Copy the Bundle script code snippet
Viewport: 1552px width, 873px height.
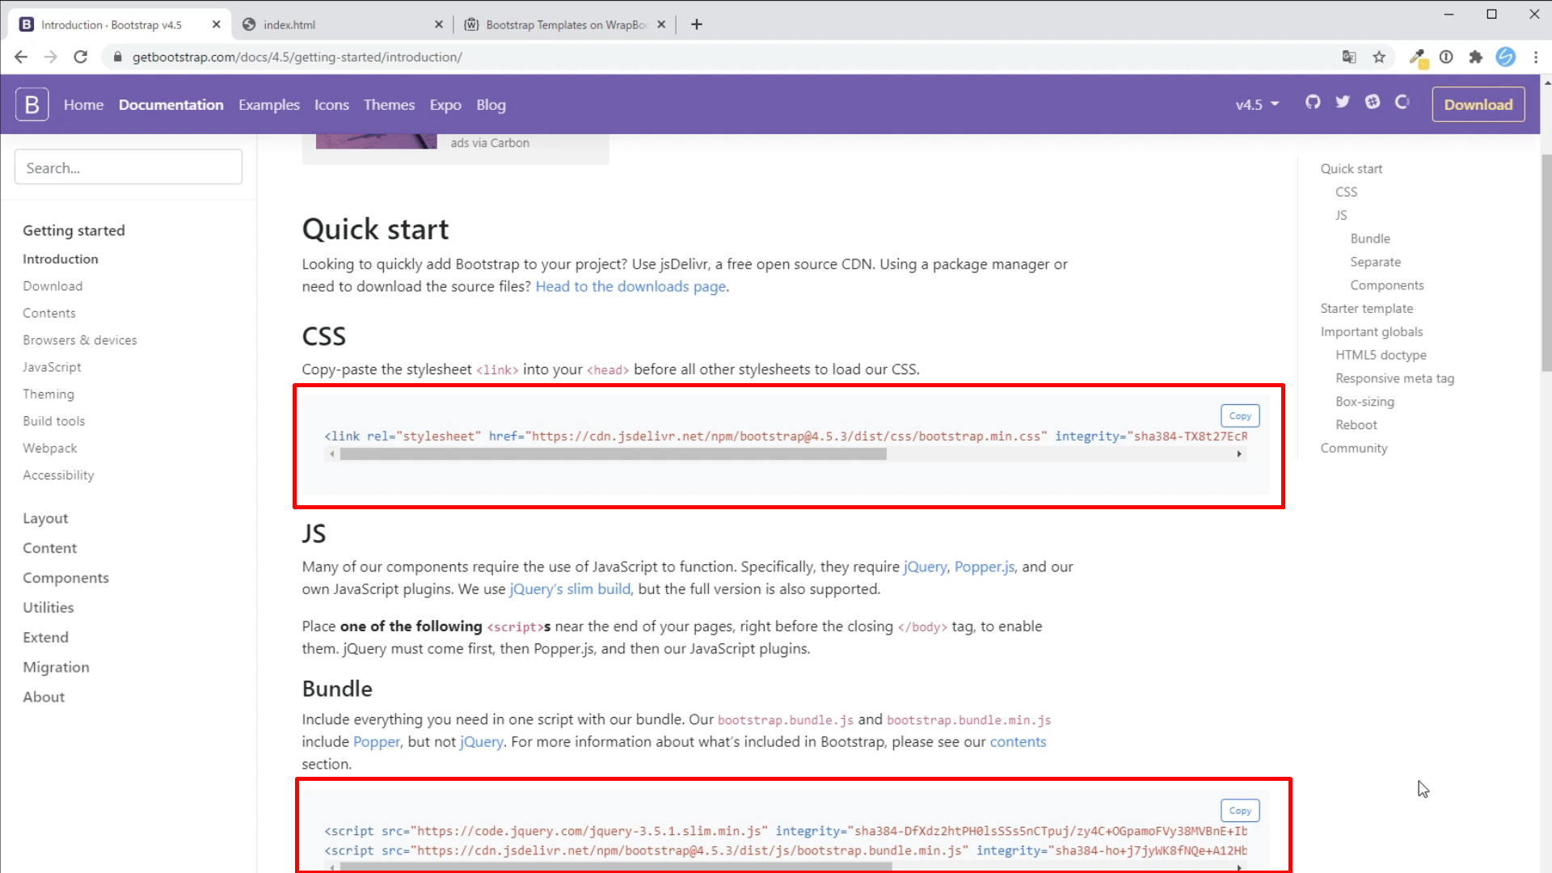click(1240, 810)
